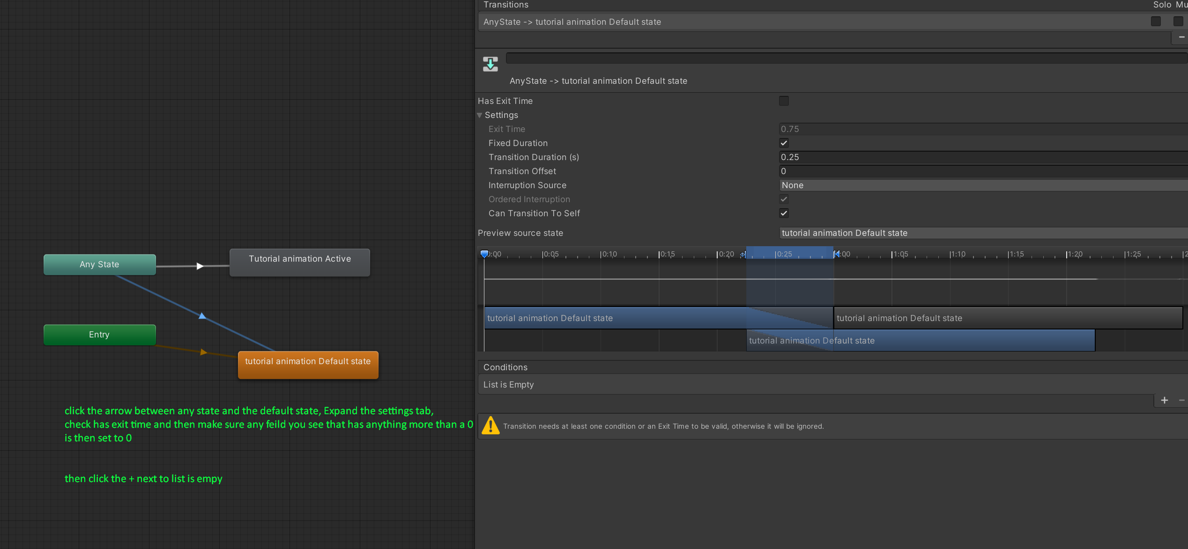Toggle the Can Transition To Self checkbox
This screenshot has height=549, width=1188.
point(784,213)
